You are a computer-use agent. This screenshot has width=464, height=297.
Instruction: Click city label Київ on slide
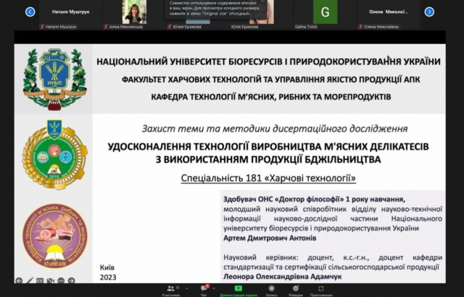click(107, 267)
